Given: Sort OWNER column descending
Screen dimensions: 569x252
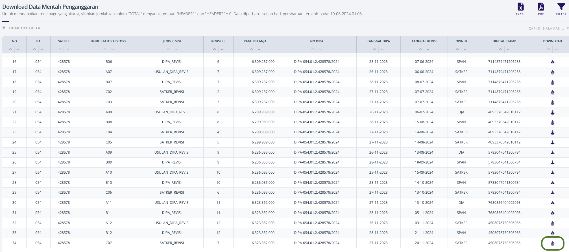Looking at the screenshot, I should 465,49.
